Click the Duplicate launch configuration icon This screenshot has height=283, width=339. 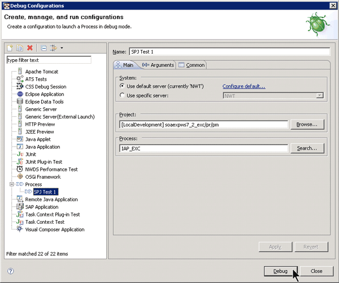[x=19, y=48]
